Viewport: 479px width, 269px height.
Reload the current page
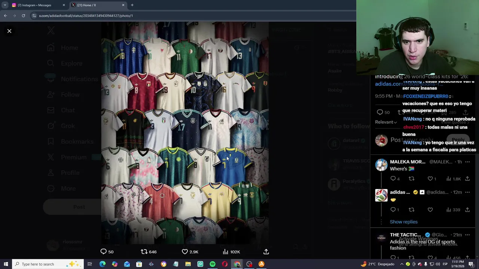(23, 16)
